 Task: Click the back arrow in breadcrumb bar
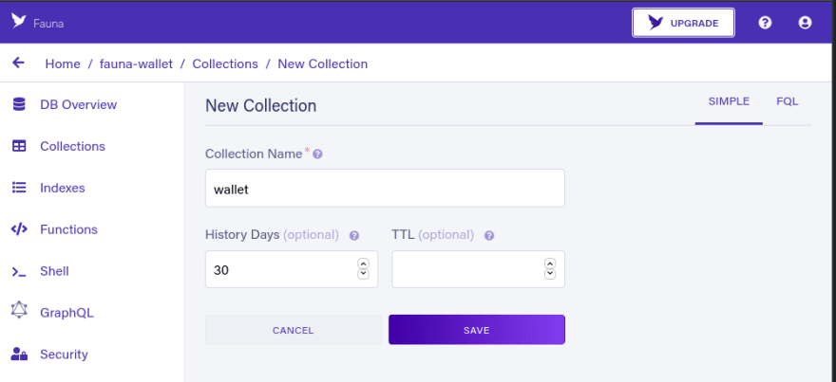pyautogui.click(x=19, y=63)
